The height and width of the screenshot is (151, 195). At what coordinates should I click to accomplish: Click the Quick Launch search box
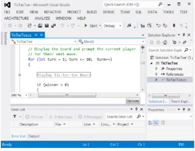click(133, 4)
